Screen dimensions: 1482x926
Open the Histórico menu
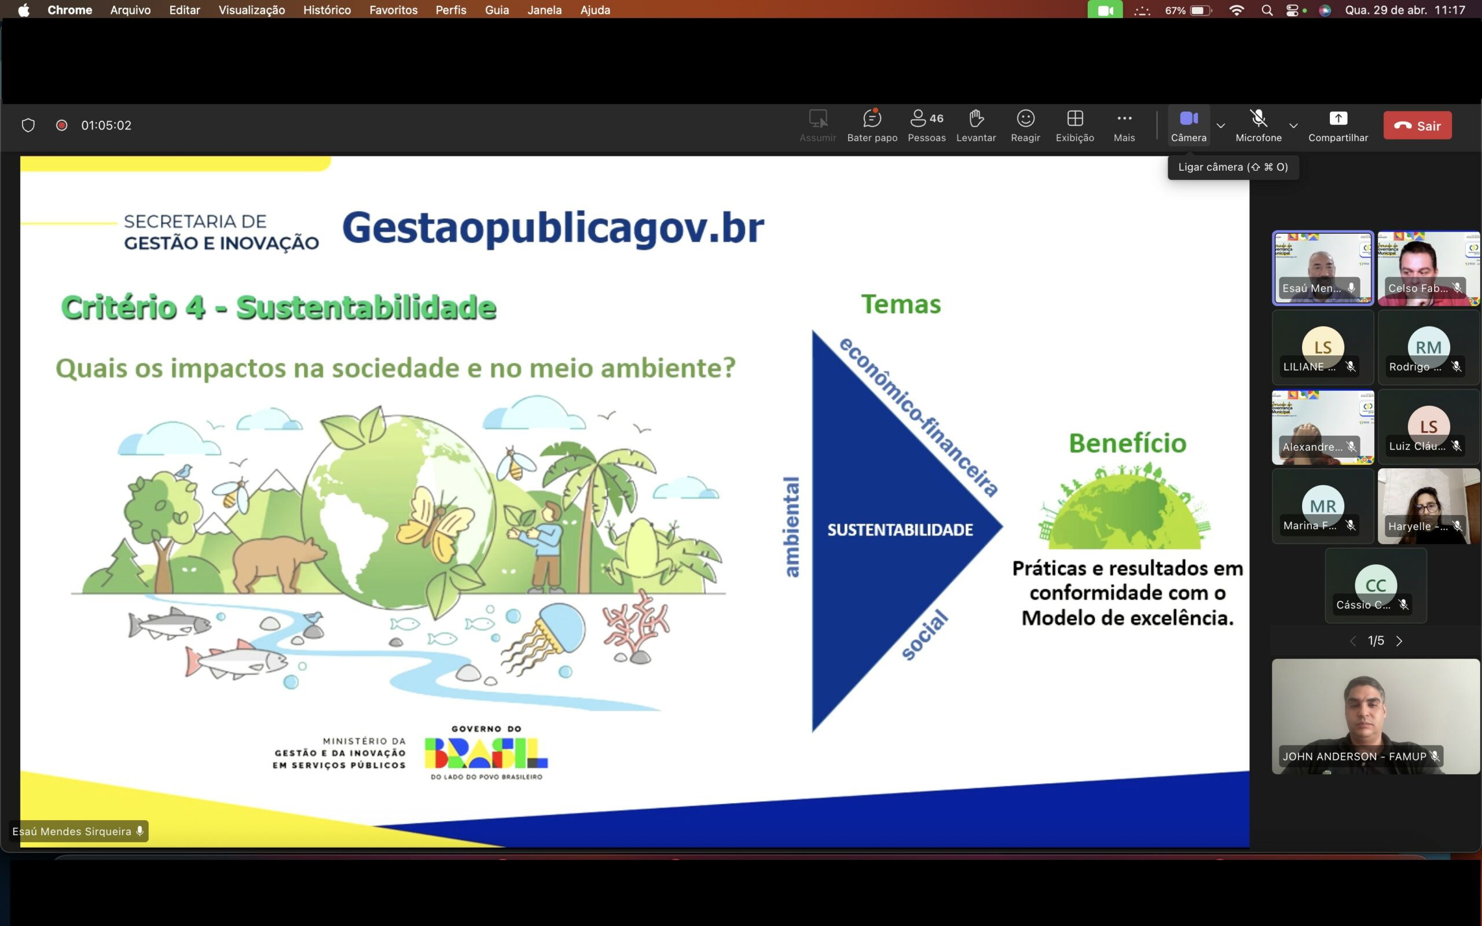click(327, 10)
